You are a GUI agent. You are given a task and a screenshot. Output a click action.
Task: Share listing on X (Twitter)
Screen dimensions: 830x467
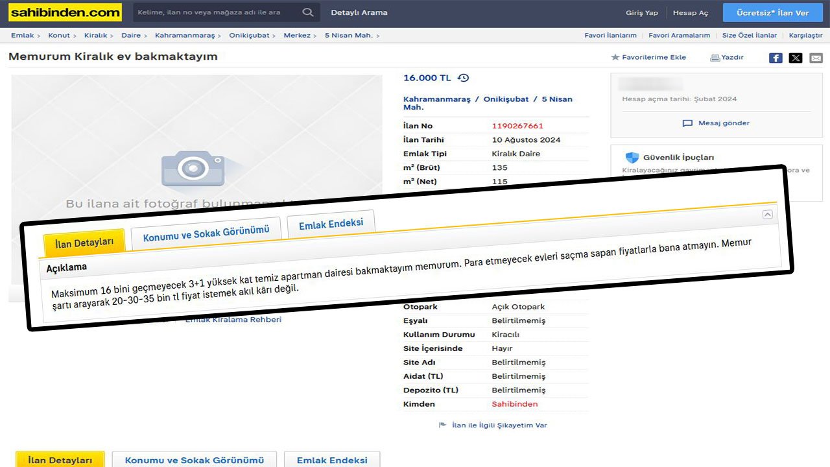pyautogui.click(x=796, y=58)
